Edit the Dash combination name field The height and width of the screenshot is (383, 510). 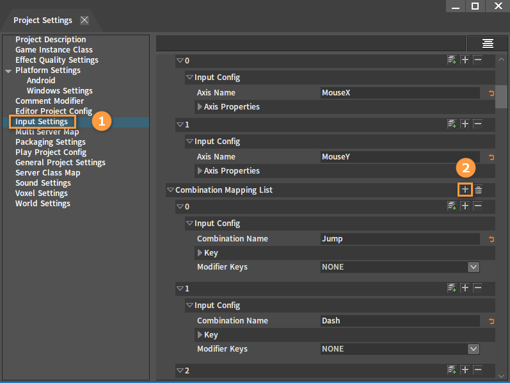(400, 321)
